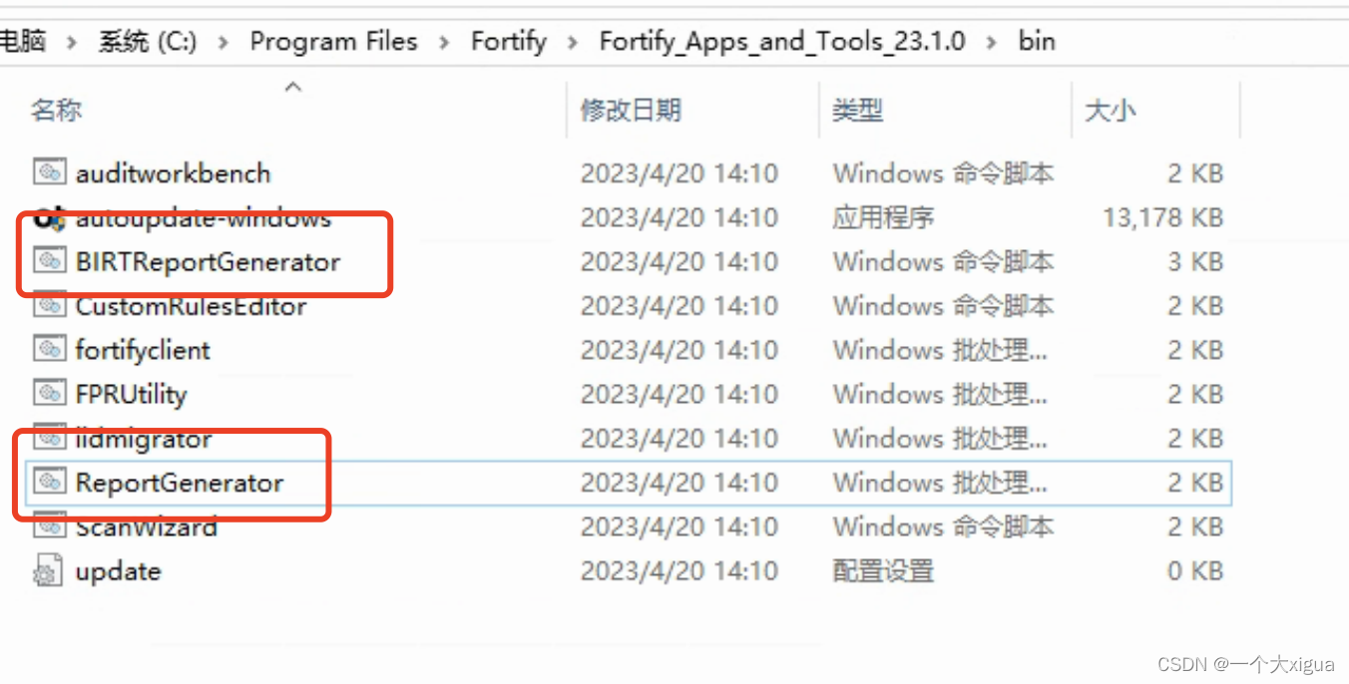Sort files by 大小 column header
This screenshot has width=1349, height=684.
pos(1110,110)
